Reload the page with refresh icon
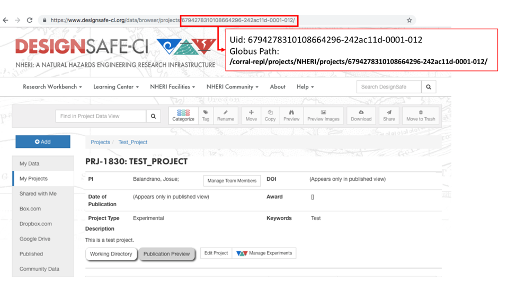Screen dimensions: 516x290 pyautogui.click(x=30, y=20)
